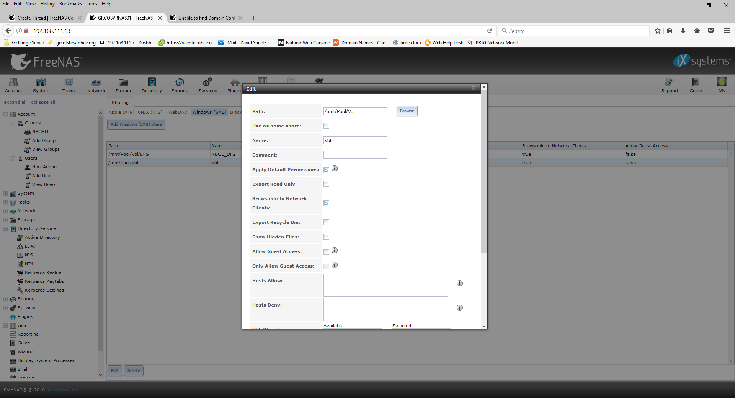Open browser hamburger menu
Screen dimensions: 735x398
(727, 31)
